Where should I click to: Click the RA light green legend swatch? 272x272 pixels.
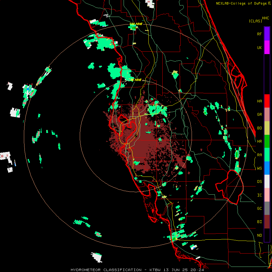[x=267, y=155]
